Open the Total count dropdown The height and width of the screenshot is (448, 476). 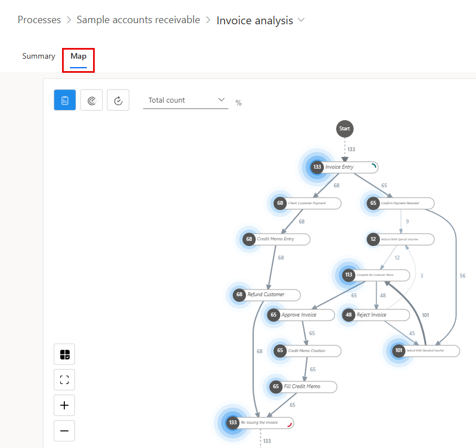[x=186, y=100]
